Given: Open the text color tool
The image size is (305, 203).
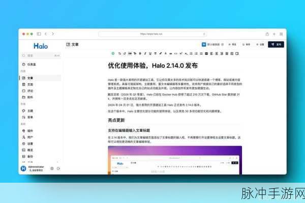Looking at the screenshot, I should coord(166,54).
